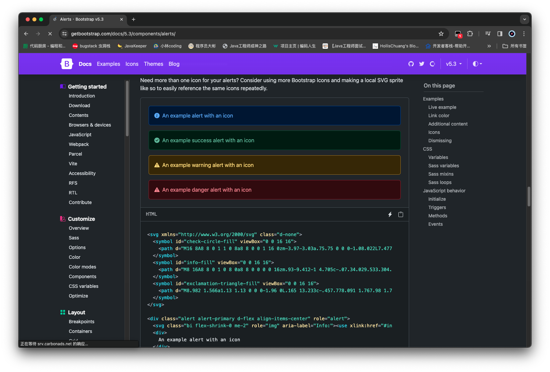
Task: Open the Open Collective icon in navbar
Action: (432, 64)
